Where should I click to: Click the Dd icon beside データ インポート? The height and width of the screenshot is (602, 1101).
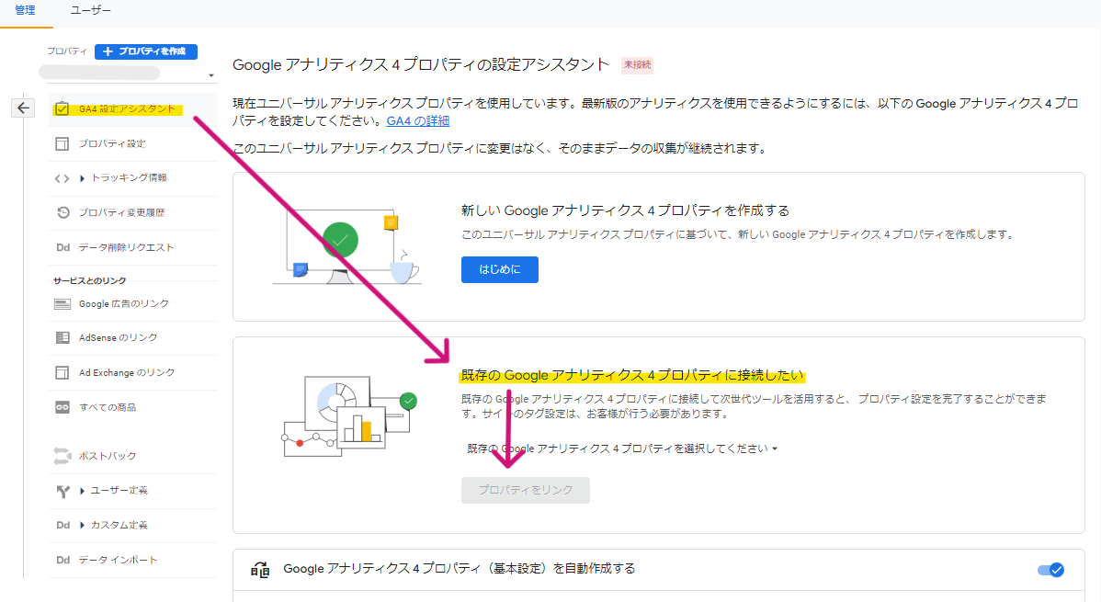pyautogui.click(x=62, y=560)
